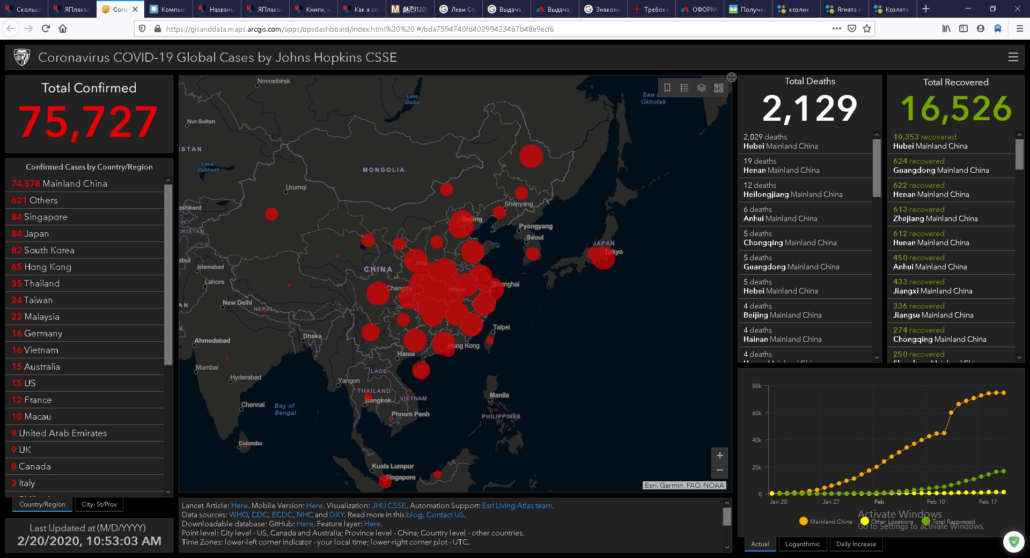Click the Johns Hopkins shield logo
The height and width of the screenshot is (558, 1030).
coord(22,57)
